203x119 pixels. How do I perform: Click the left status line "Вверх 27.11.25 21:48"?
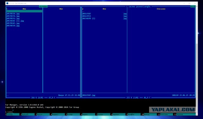point(69,95)
